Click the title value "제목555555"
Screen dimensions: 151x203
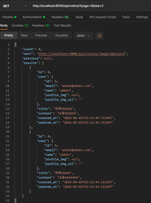64,109
